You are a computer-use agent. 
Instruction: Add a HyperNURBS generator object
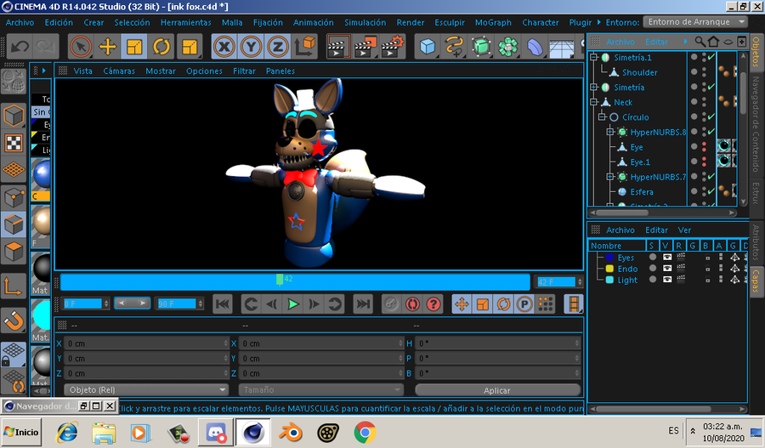pyautogui.click(x=481, y=47)
